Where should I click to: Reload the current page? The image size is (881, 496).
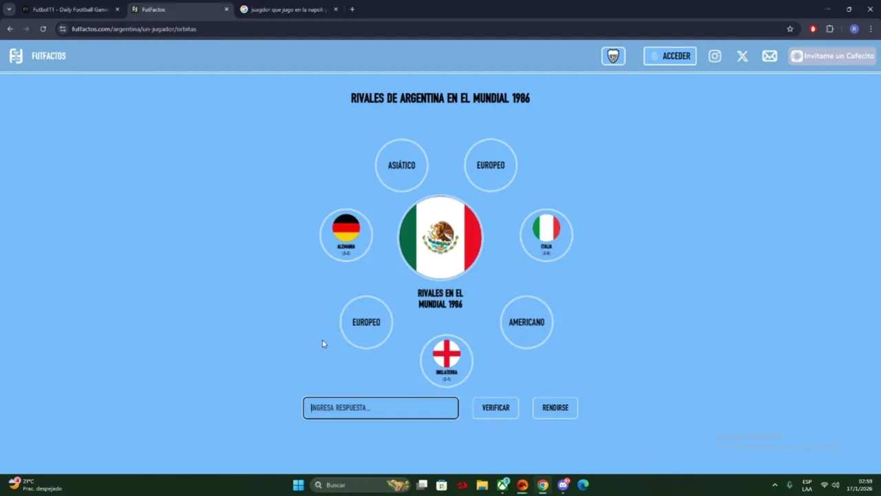43,29
